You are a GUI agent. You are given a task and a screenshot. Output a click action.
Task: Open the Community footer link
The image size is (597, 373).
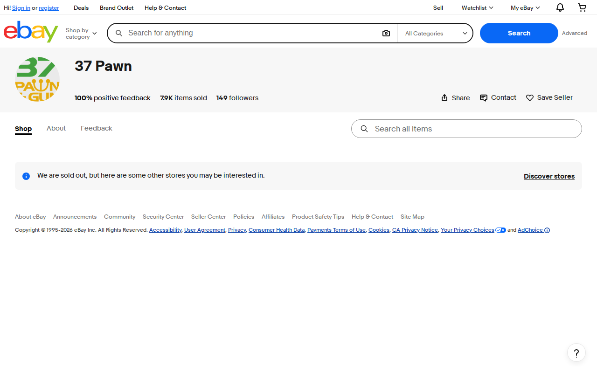pos(120,217)
